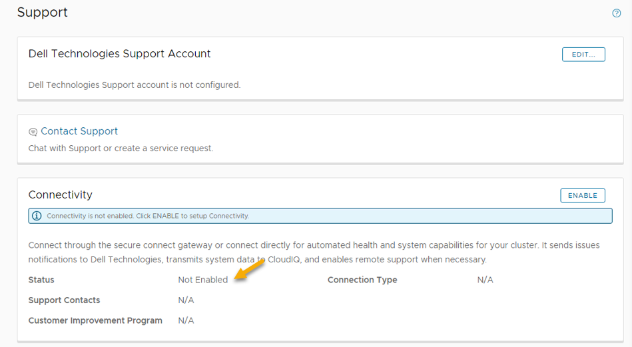Click EDIT for the Support Account
The height and width of the screenshot is (347, 632).
(583, 55)
